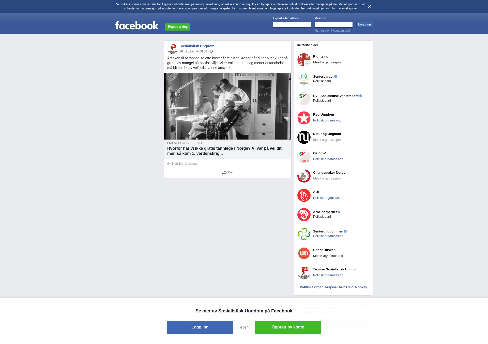Click the SV verified badge
The width and height of the screenshot is (488, 344).
(x=361, y=96)
